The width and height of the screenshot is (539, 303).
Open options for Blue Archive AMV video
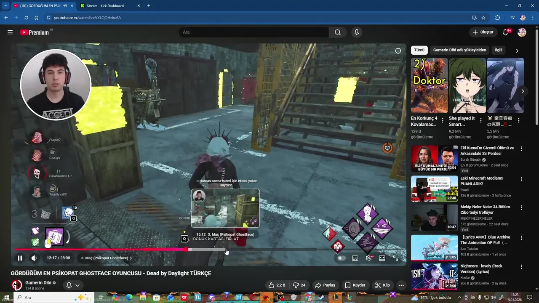(522, 238)
